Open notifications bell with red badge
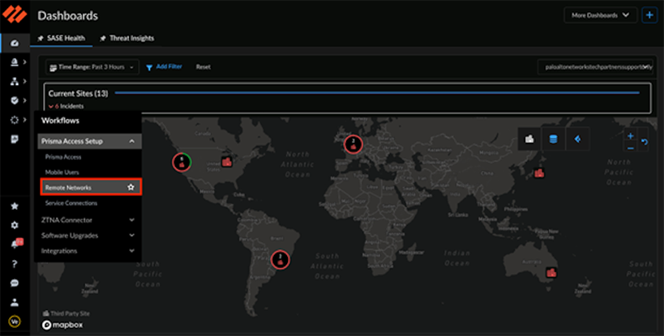Screen dimensions: 664x336 [14, 245]
